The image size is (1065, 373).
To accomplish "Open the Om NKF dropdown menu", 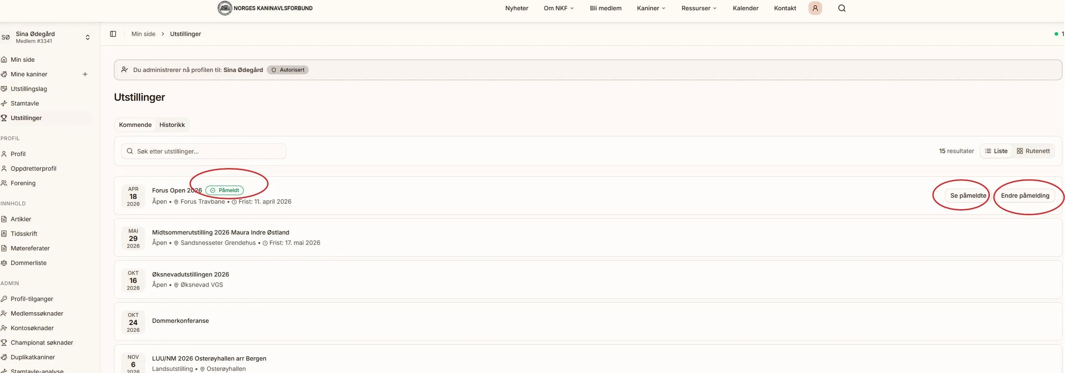I will pos(559,8).
